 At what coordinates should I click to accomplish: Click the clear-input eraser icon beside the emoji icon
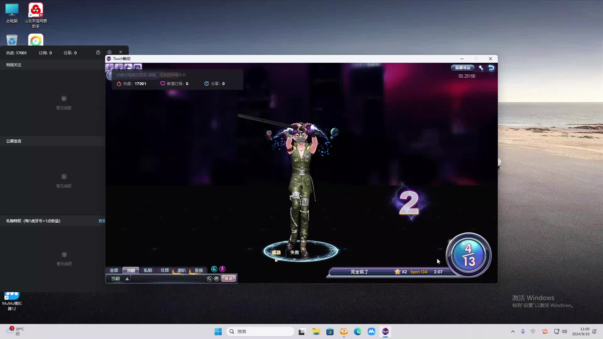click(209, 279)
